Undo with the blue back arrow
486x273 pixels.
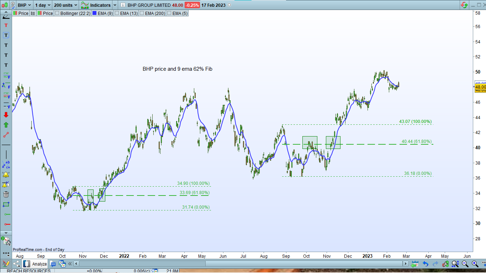(425, 264)
